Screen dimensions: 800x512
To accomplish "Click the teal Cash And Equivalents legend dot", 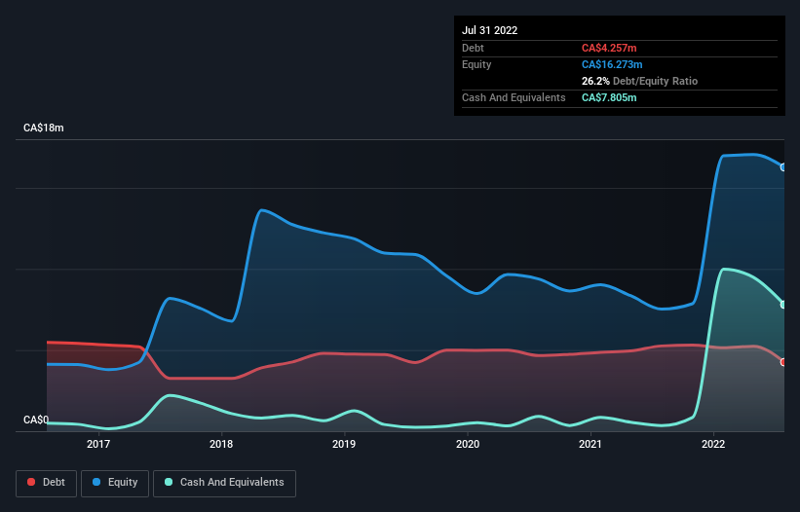I will tap(169, 482).
